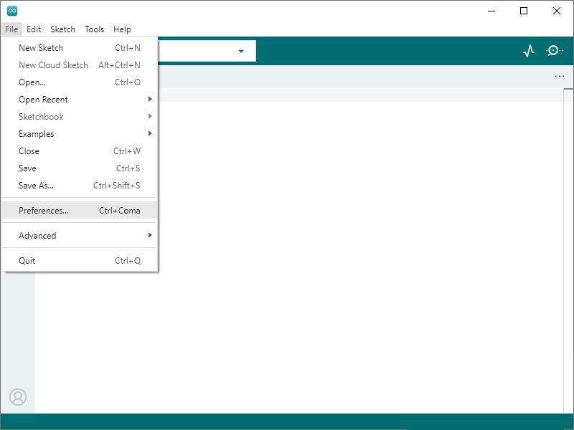Minimize the Arduino IDE window
Image resolution: width=574 pixels, height=430 pixels.
point(491,11)
